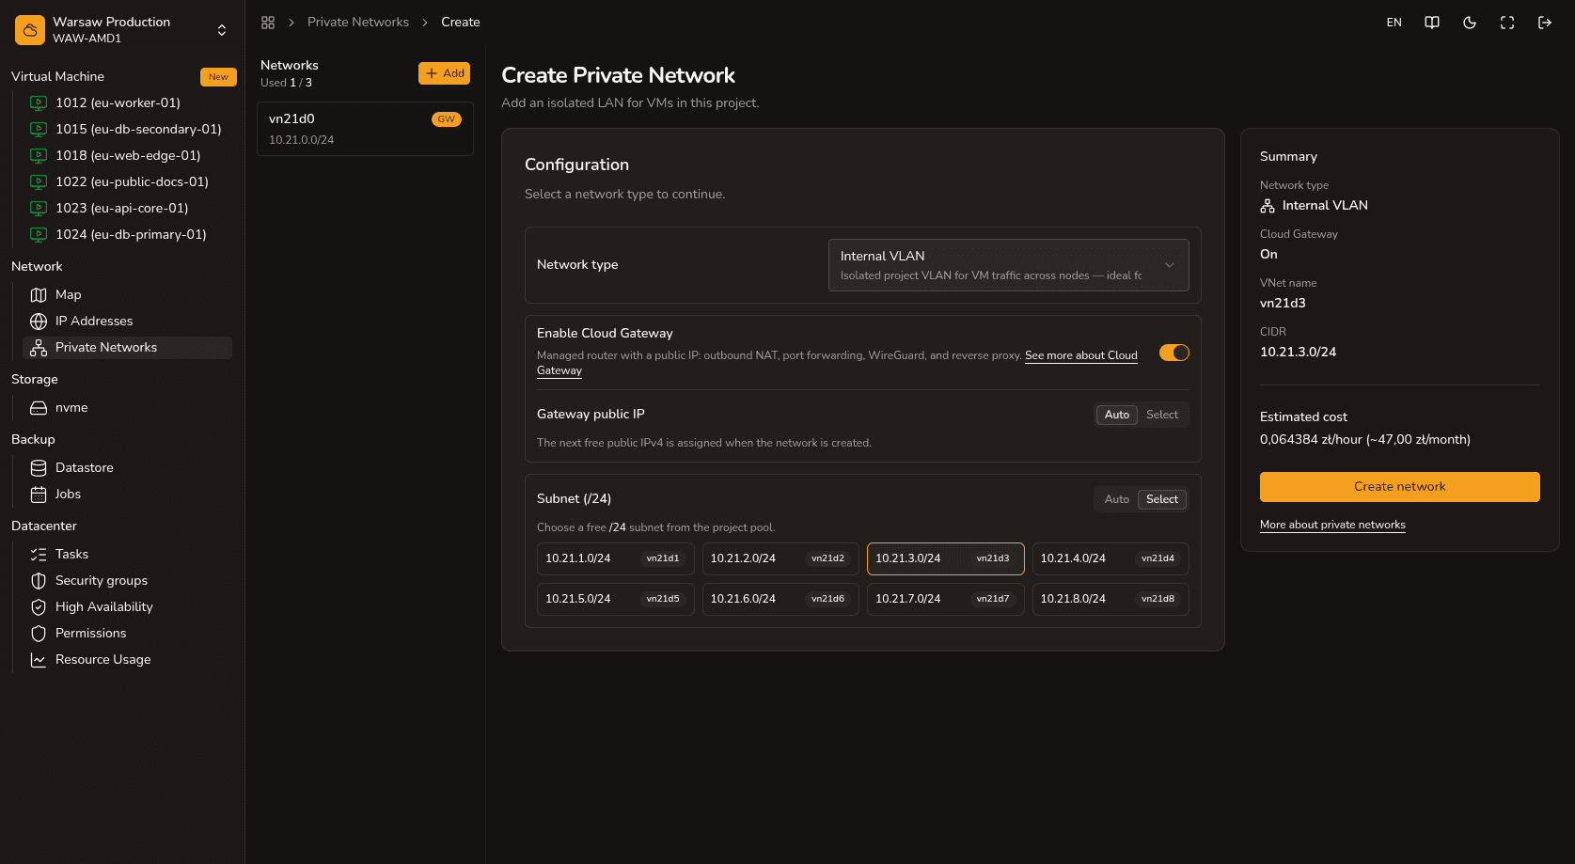Click the Jobs calendar icon
1575x864 pixels.
pos(39,495)
